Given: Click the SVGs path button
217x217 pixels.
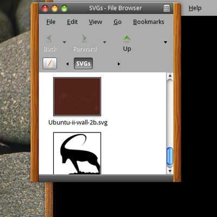Looking at the screenshot, I should click(x=83, y=63).
